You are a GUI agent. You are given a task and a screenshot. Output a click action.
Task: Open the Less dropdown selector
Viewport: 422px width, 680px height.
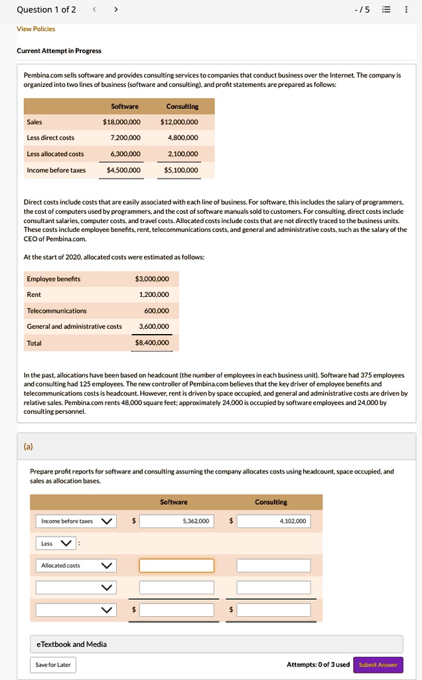point(56,543)
